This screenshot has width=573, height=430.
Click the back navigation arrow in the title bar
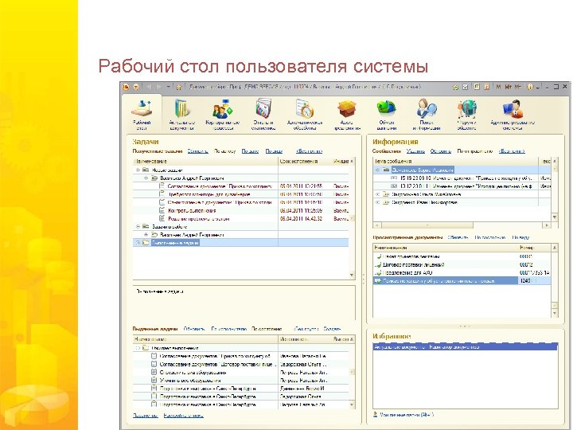point(149,87)
